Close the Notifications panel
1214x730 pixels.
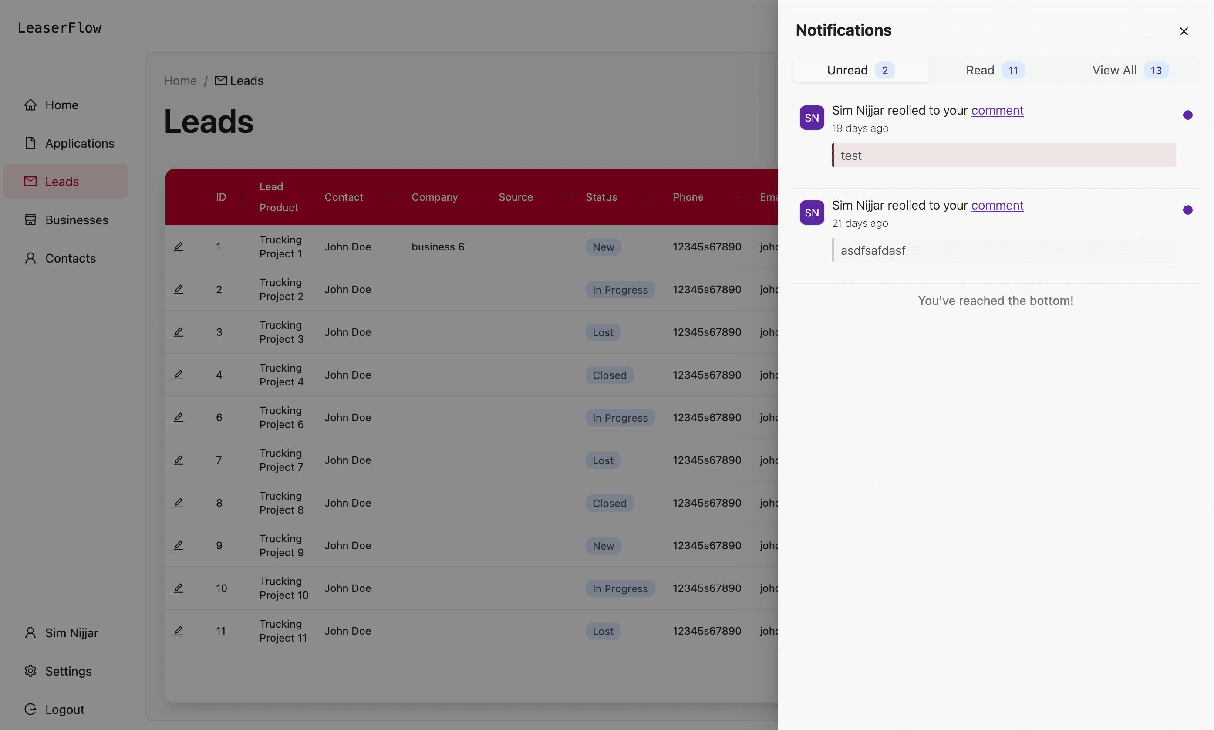coord(1184,31)
